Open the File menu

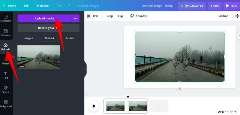pos(26,6)
